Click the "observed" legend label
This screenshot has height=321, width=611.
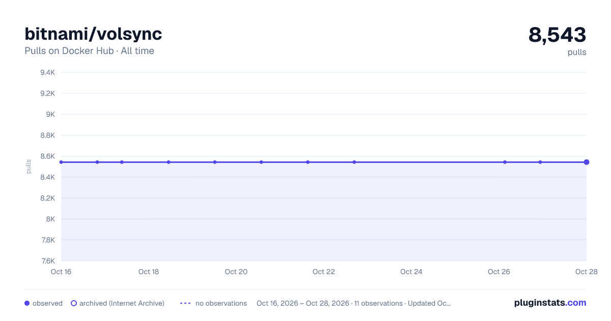pos(47,303)
